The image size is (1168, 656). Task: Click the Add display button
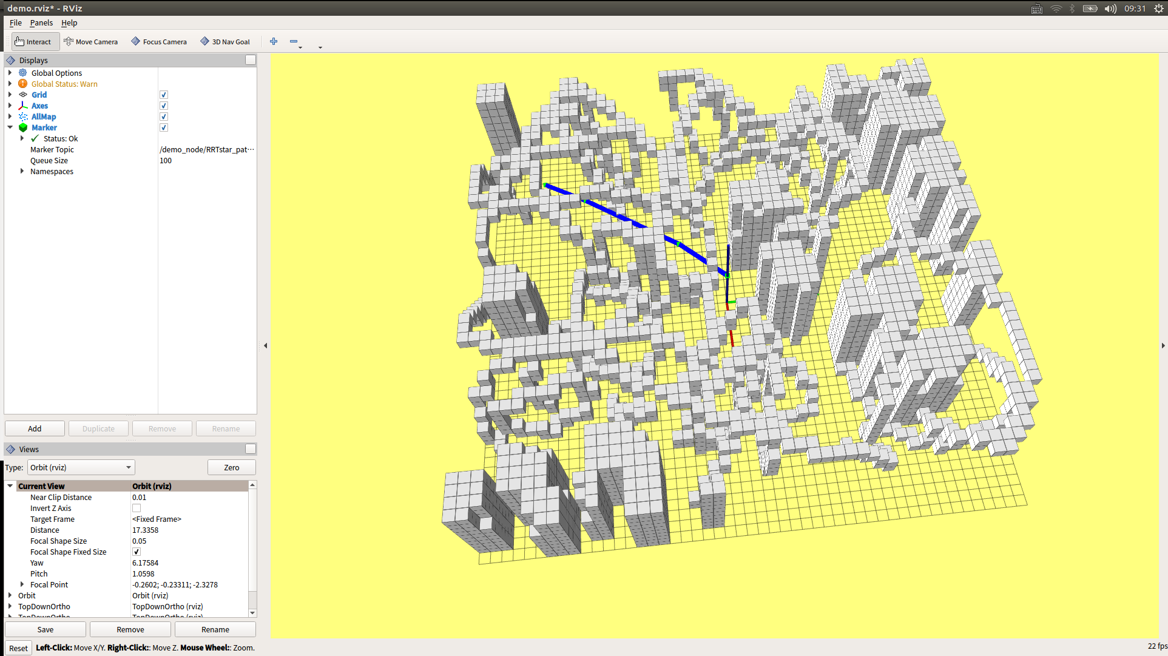[x=35, y=428]
